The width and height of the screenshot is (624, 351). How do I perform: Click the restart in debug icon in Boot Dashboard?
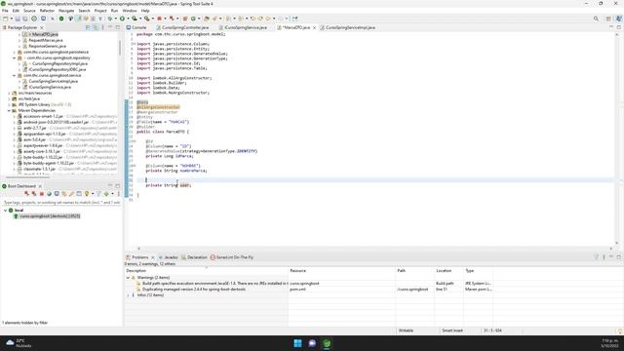click(x=34, y=194)
